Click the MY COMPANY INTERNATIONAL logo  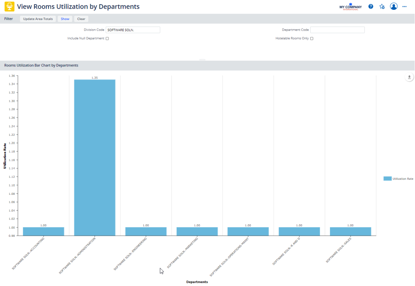[x=351, y=6]
